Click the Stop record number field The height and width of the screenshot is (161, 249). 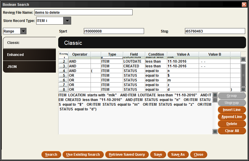215,31
